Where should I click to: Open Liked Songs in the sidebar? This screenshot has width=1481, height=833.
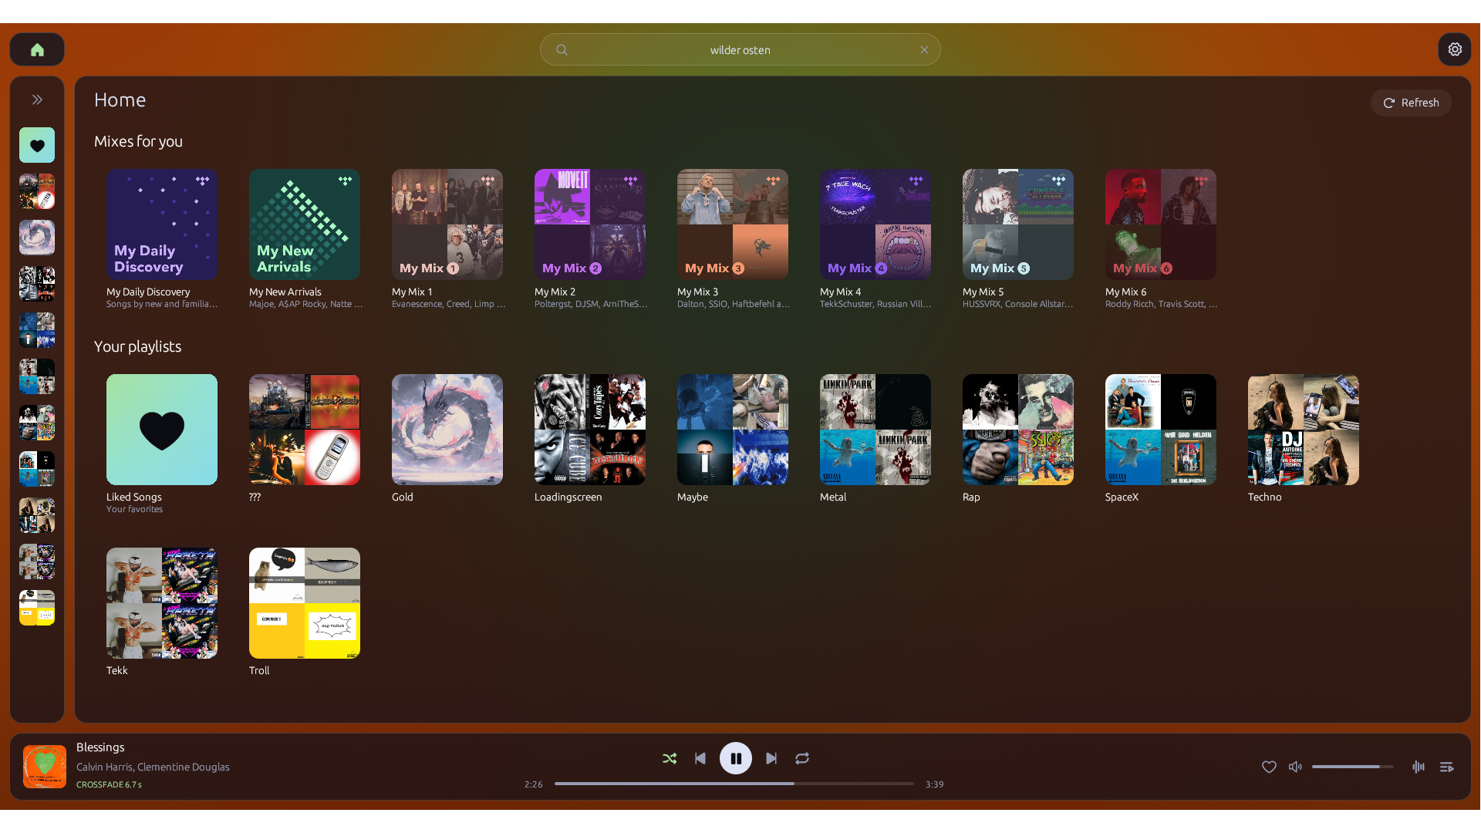(x=37, y=145)
